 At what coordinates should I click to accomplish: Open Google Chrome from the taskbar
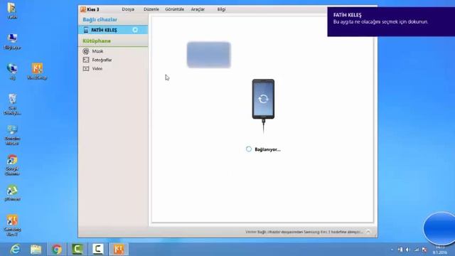point(57,249)
